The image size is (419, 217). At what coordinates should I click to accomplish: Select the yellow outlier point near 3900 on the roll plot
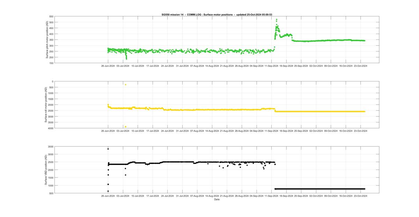125,127
